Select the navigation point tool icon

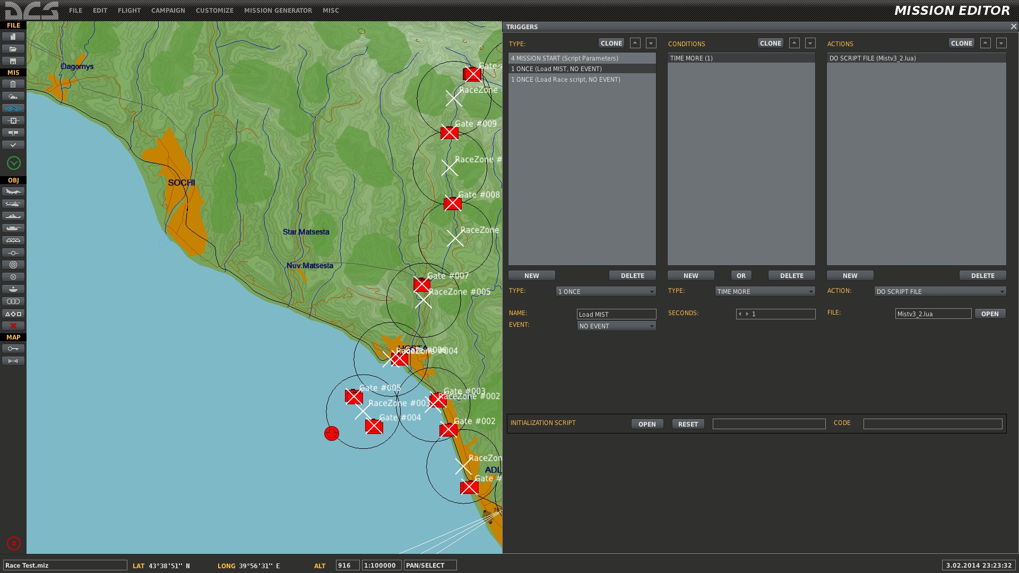[13, 253]
